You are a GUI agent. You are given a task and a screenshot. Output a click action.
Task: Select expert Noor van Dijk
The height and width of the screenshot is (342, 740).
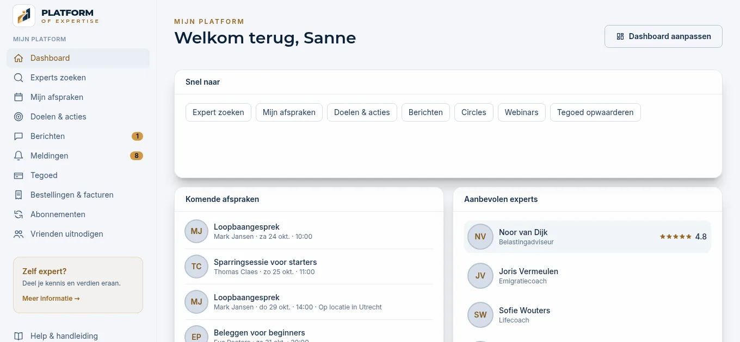tap(588, 237)
